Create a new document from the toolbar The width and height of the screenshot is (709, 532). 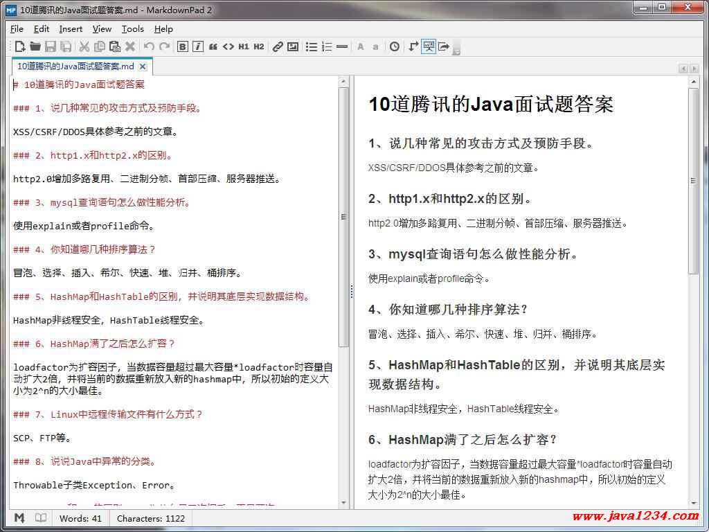click(x=20, y=46)
